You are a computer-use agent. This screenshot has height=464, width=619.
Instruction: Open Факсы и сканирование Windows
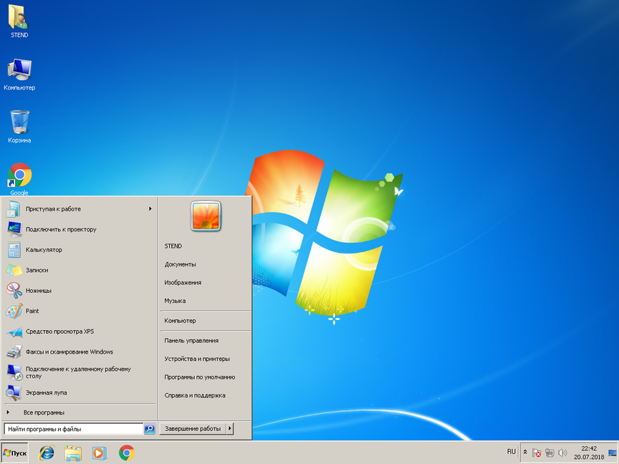click(80, 352)
